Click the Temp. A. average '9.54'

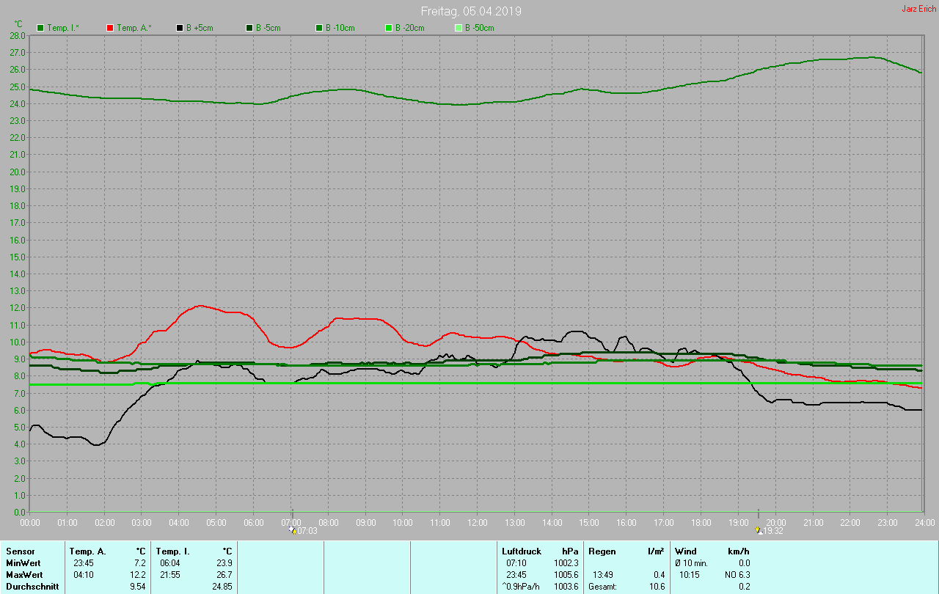(x=138, y=586)
